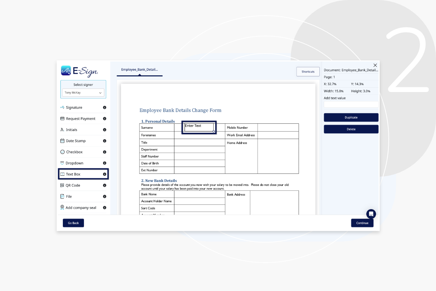Select the Enter Text box on the document
436x291 pixels.
pyautogui.click(x=199, y=127)
